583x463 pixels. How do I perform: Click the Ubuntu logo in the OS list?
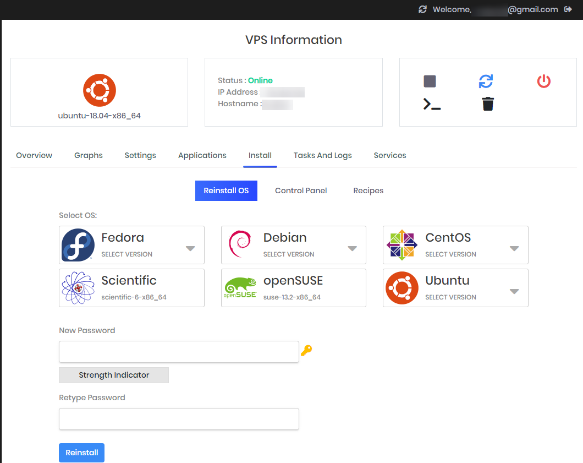(402, 288)
